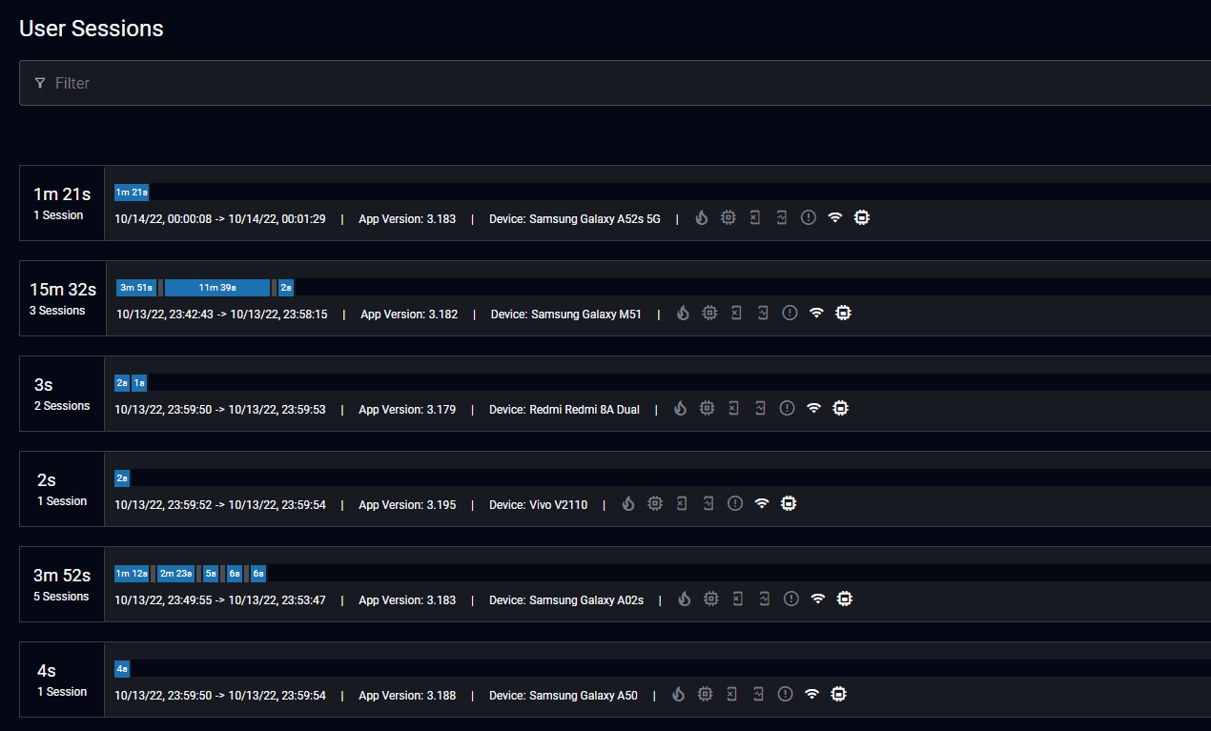Open the Wi-Fi icon in Galaxy A50 row
The image size is (1211, 731).
811,694
